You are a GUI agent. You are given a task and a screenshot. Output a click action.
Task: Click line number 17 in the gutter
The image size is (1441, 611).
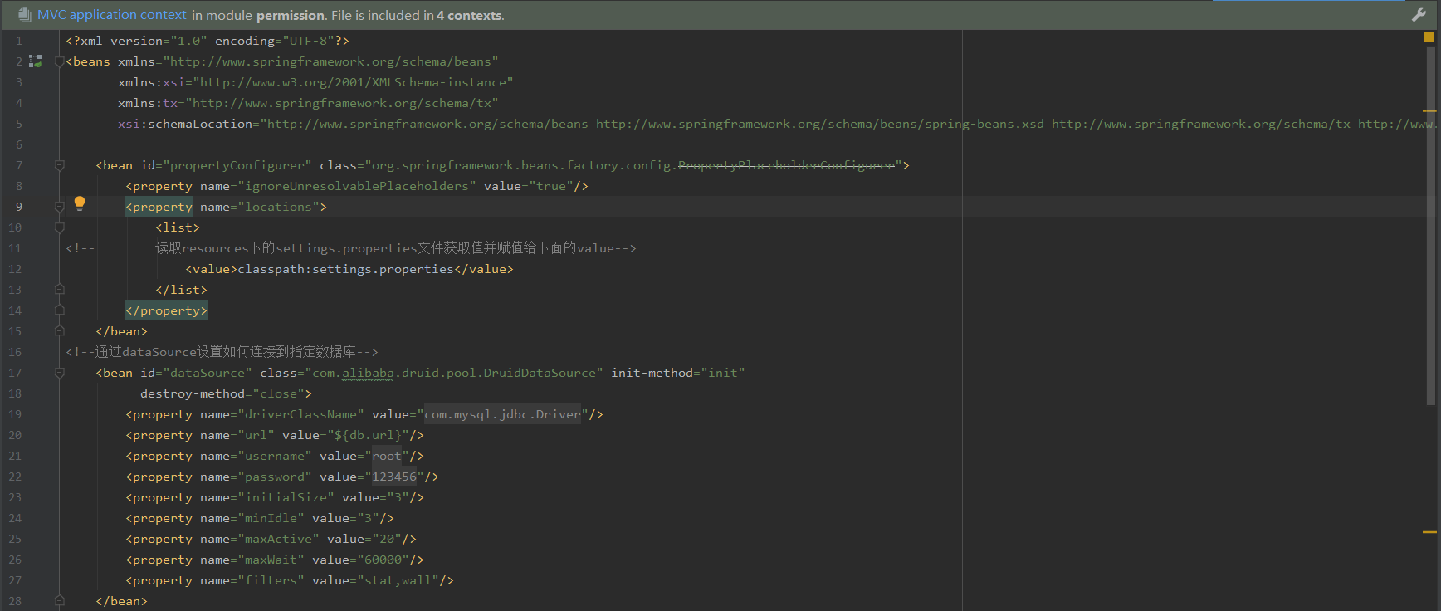[16, 373]
